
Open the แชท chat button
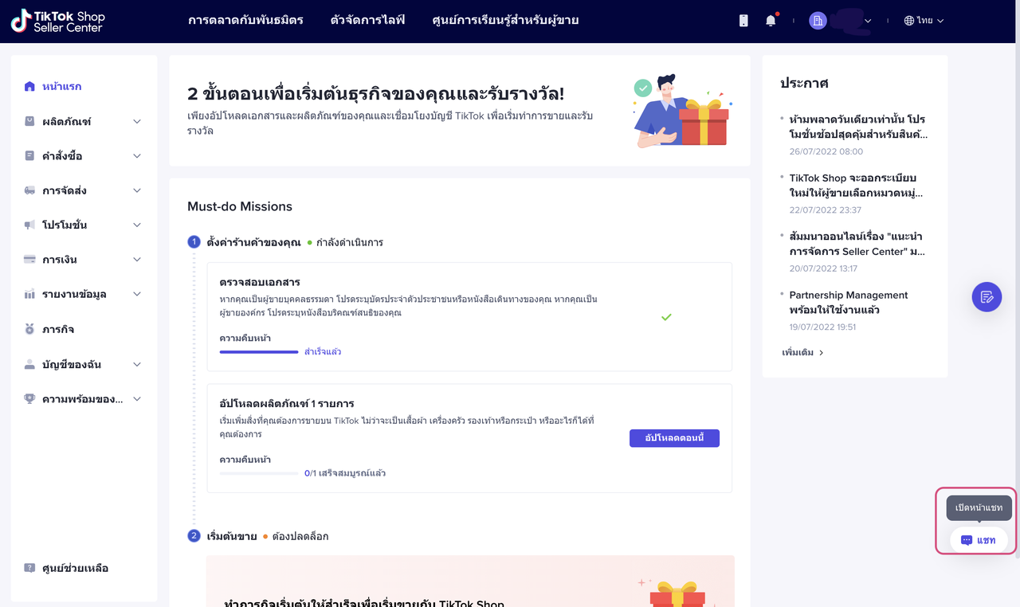click(979, 540)
